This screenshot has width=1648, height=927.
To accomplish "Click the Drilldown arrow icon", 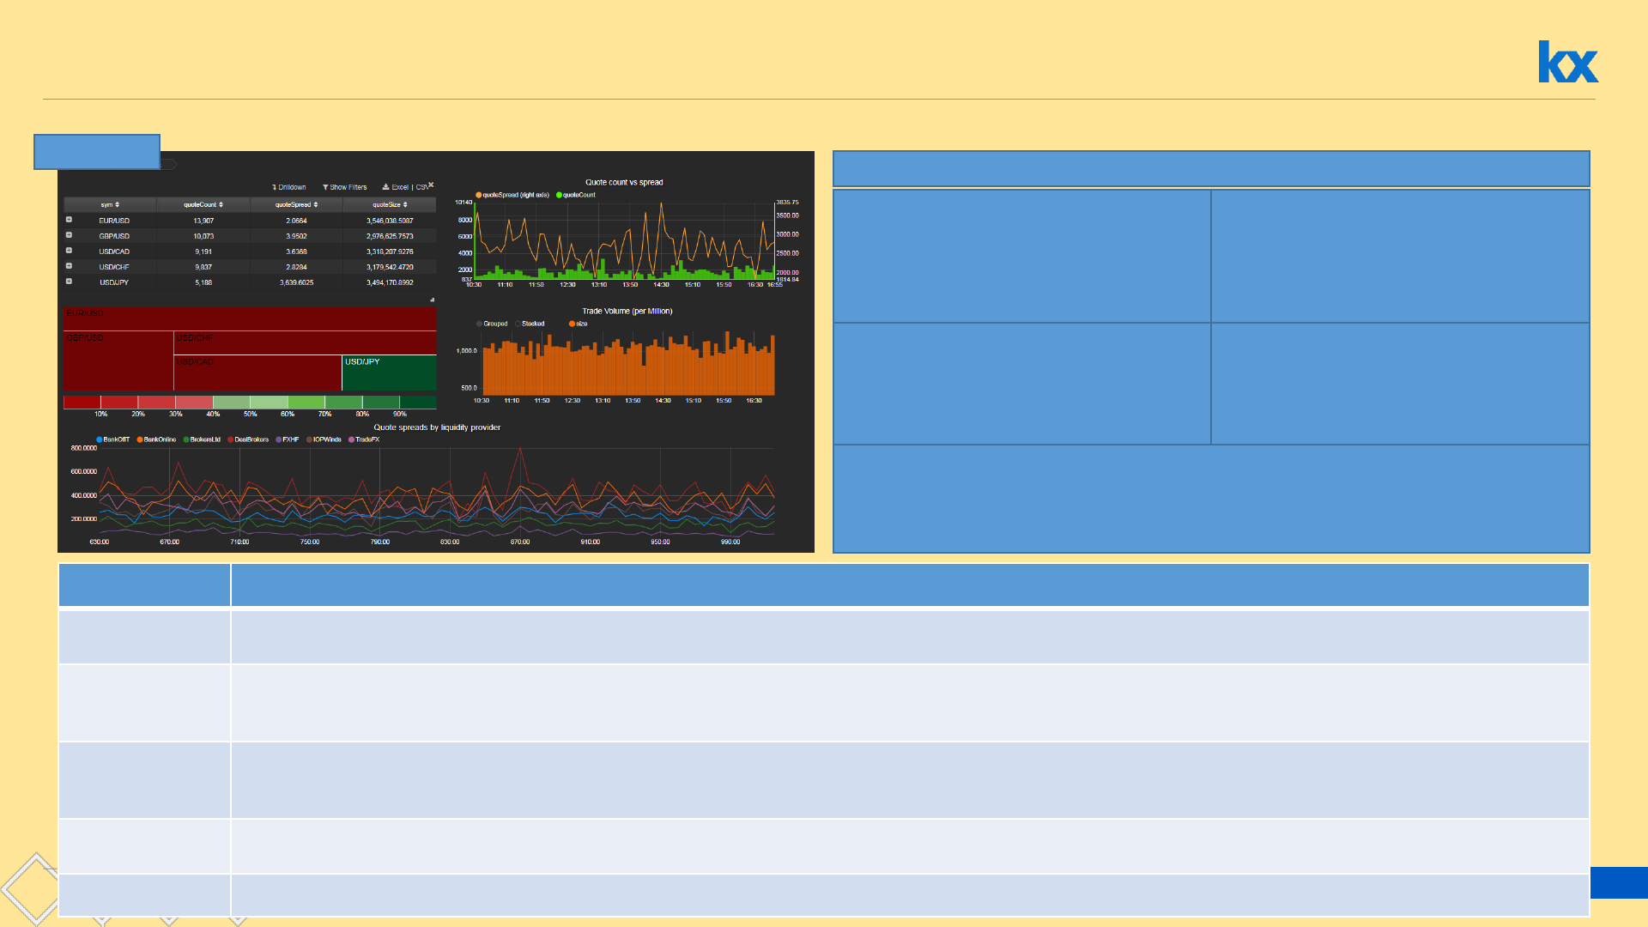I will [274, 187].
